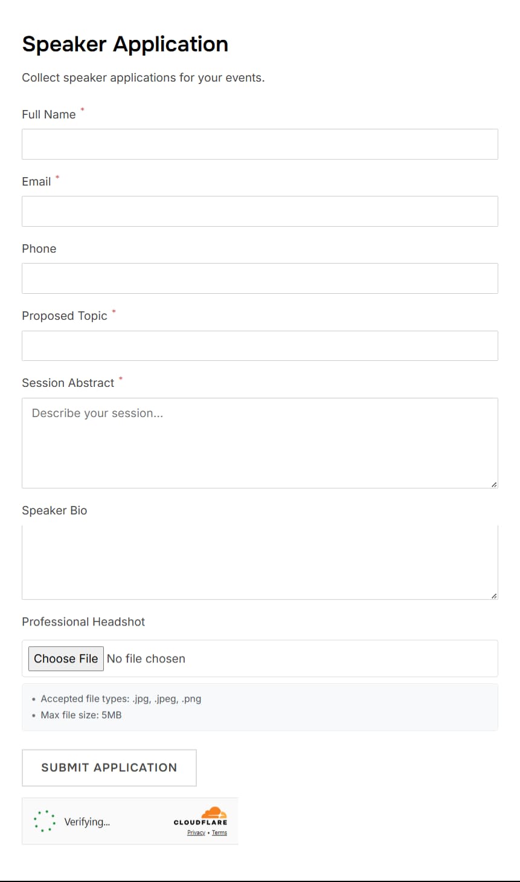The height and width of the screenshot is (882, 520).
Task: Click the Proposed Topic input field
Action: click(x=260, y=345)
